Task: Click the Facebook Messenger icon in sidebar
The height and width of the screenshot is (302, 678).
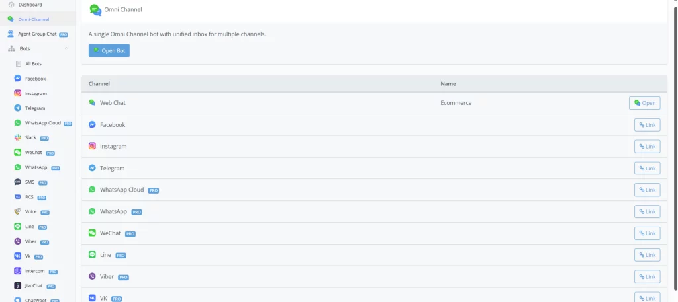Action: click(x=18, y=79)
